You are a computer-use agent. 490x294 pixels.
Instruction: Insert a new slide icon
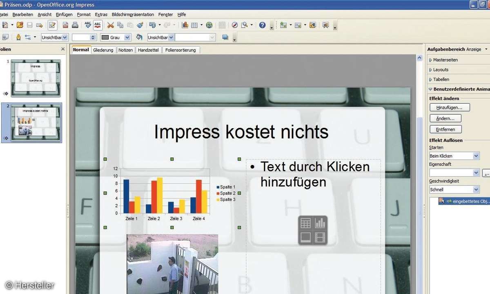pyautogui.click(x=283, y=25)
